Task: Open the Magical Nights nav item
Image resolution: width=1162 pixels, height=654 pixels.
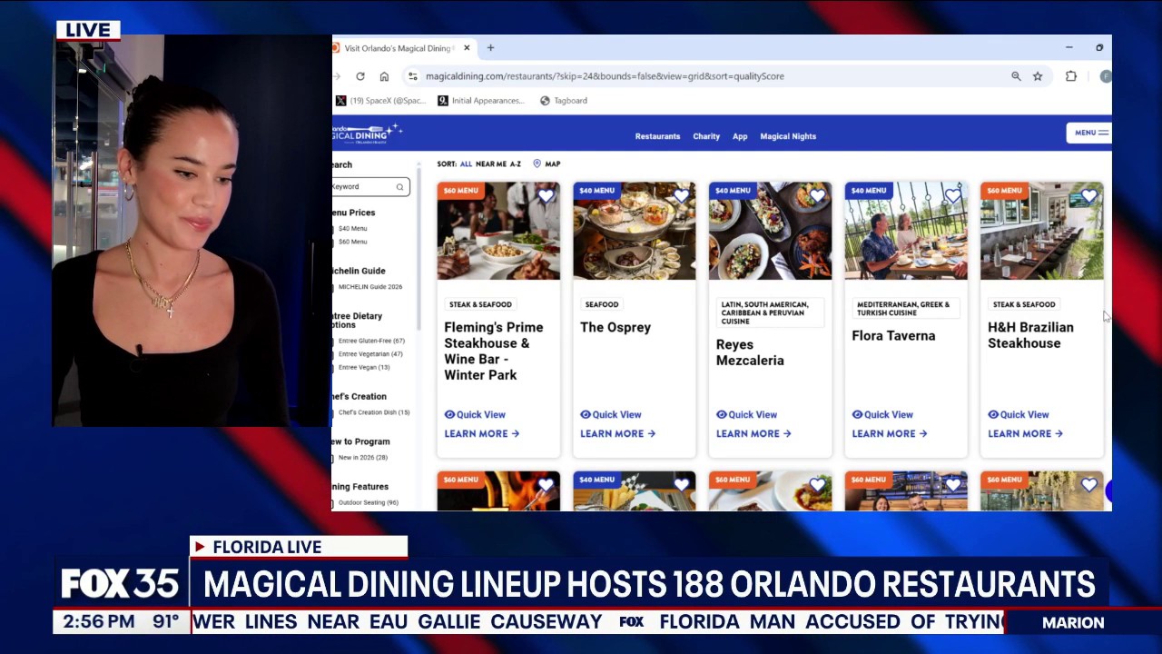Action: pyautogui.click(x=788, y=136)
